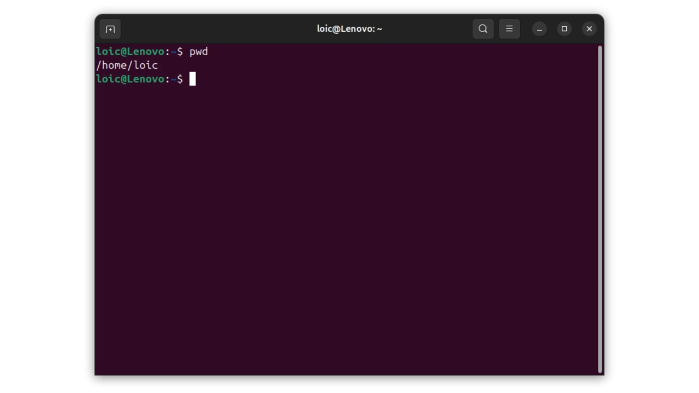The width and height of the screenshot is (699, 393).
Task: Open a new terminal tab
Action: coord(110,29)
